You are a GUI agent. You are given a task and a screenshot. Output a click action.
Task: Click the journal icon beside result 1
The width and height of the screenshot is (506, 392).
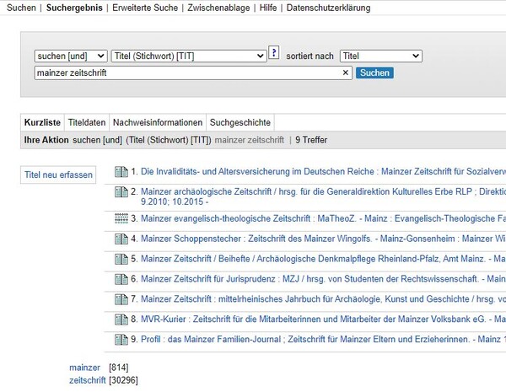(x=121, y=172)
